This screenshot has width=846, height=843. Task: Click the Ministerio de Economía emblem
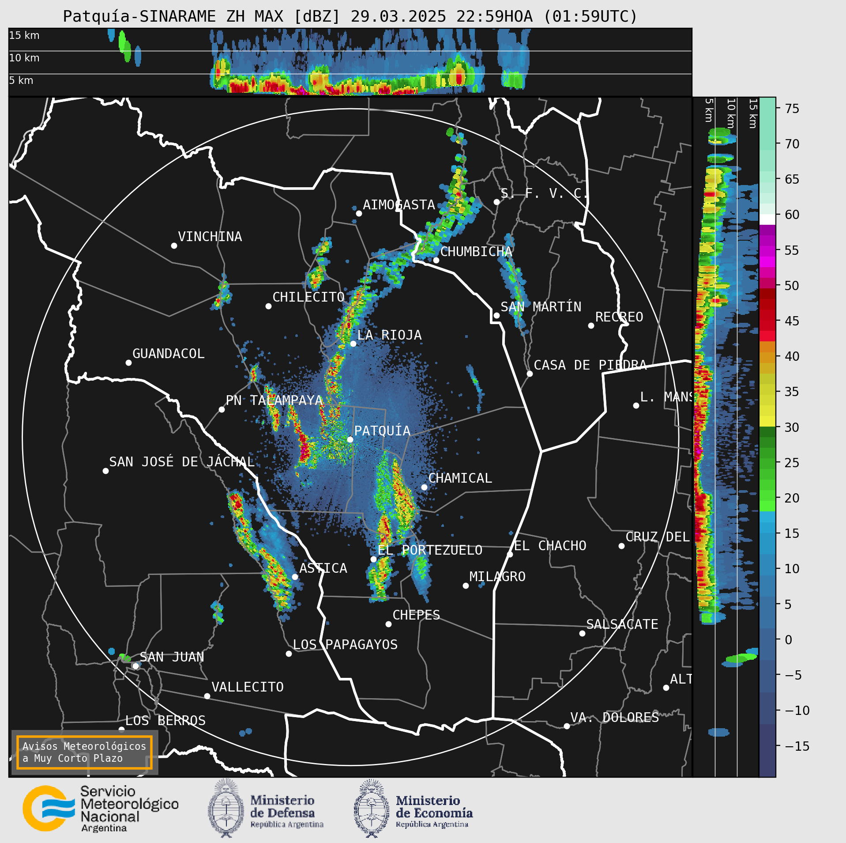(372, 809)
